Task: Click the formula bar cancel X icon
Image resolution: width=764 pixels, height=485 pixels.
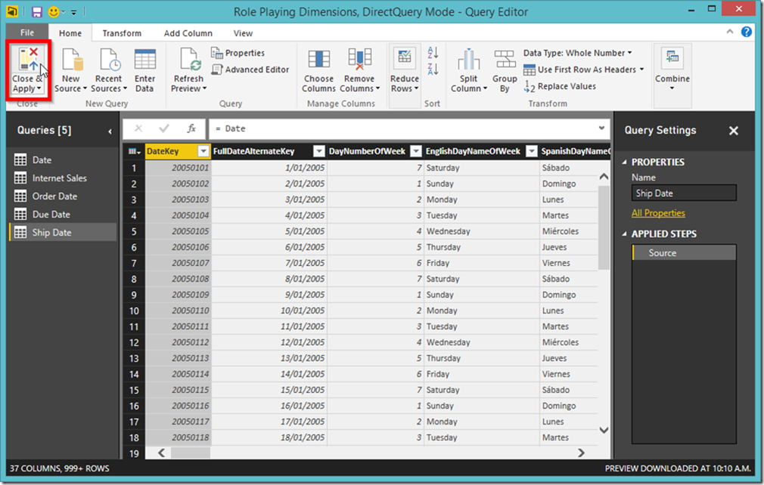Action: 138,128
